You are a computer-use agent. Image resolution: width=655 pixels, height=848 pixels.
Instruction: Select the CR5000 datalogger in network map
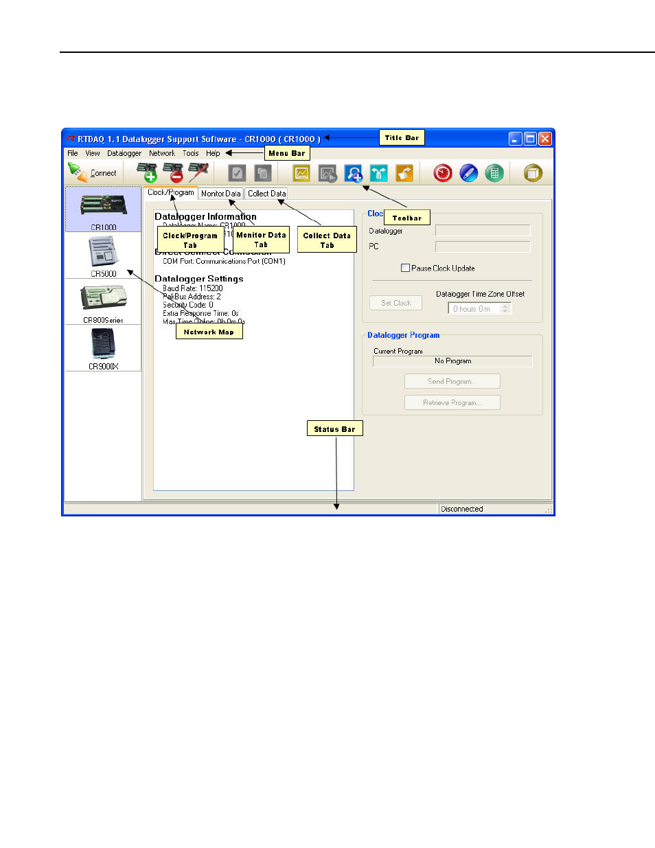[104, 255]
